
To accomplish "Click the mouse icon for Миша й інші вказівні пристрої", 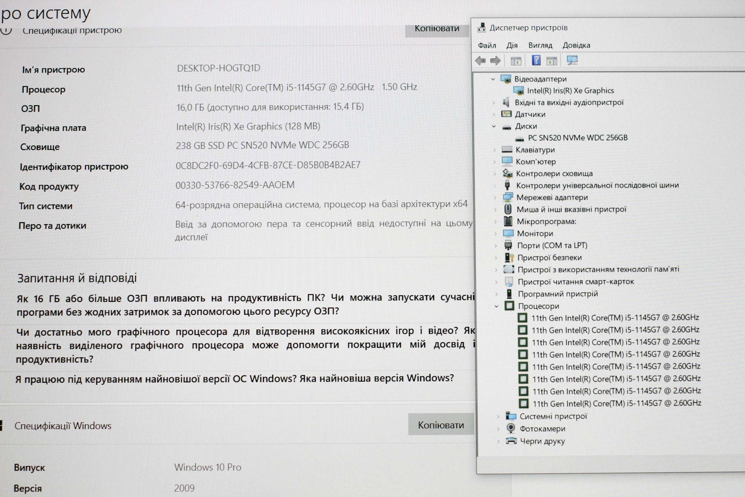I will pyautogui.click(x=508, y=209).
